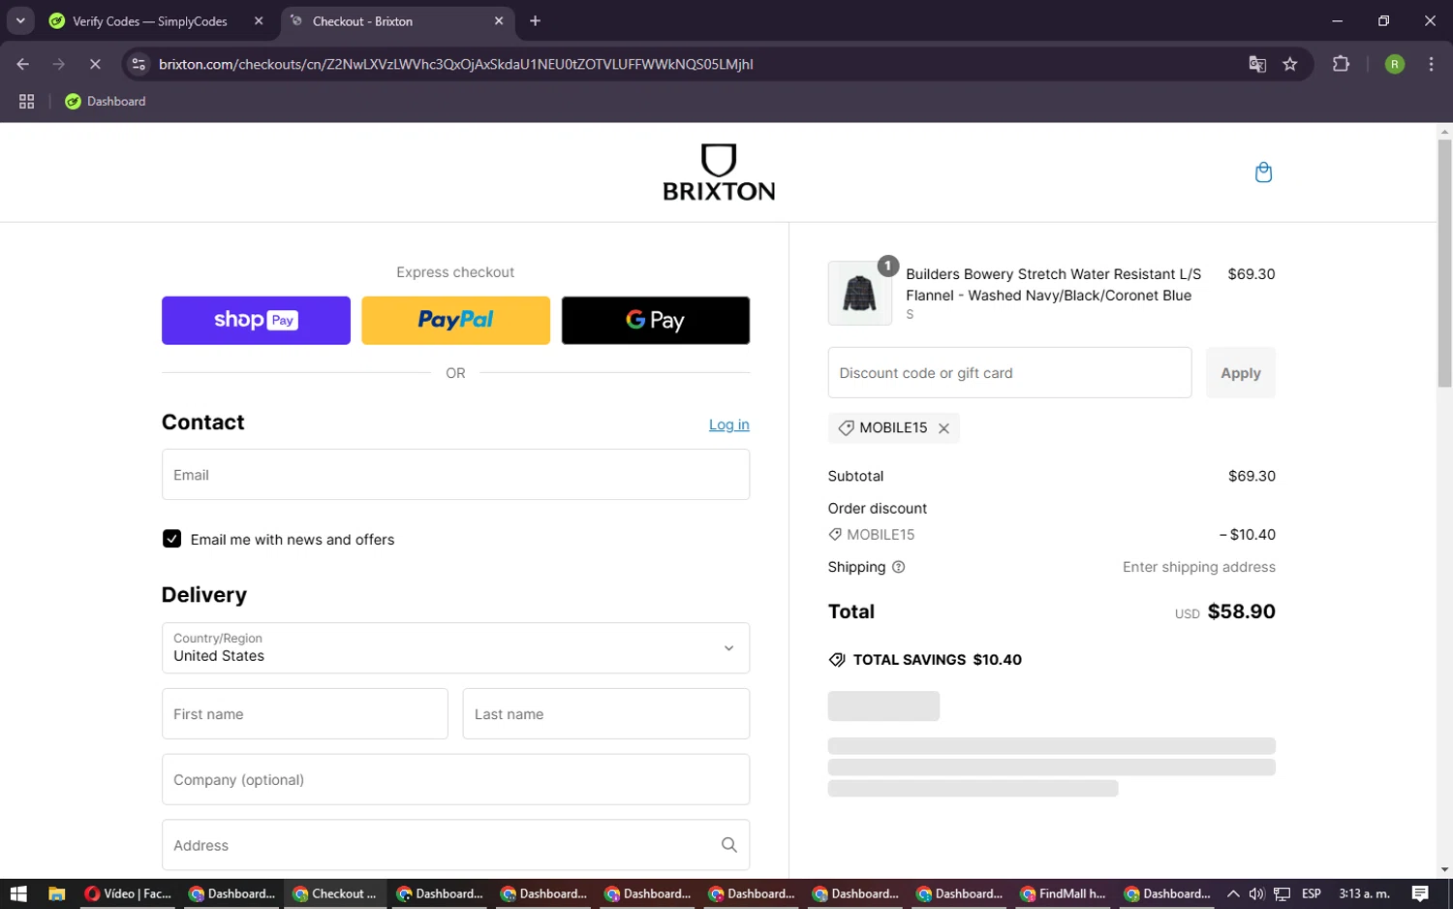
Task: Go forward to the next page
Action: pos(59,64)
